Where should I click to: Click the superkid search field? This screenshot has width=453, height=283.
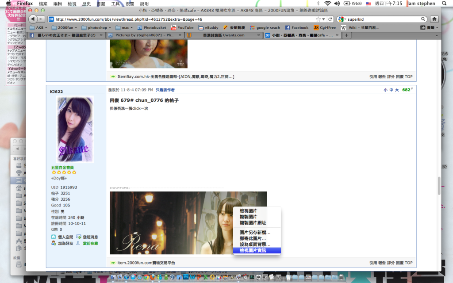click(383, 19)
